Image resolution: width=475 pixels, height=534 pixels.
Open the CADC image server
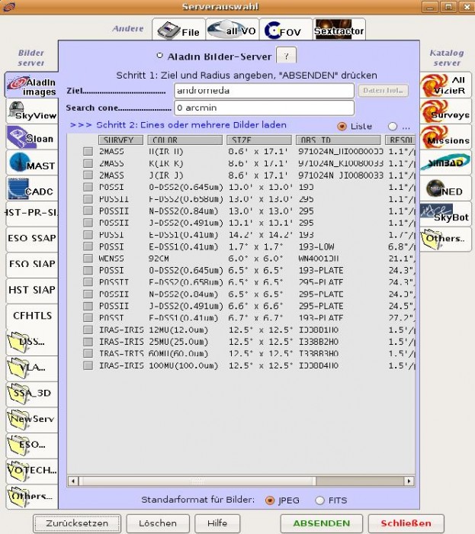tap(30, 188)
